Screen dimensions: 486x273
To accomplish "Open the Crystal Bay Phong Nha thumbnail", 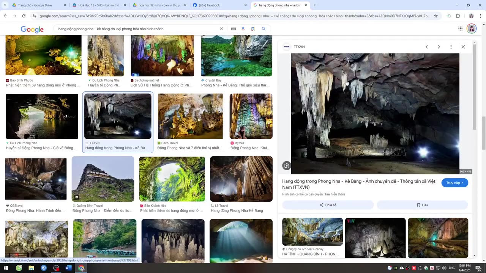I will coord(237,56).
